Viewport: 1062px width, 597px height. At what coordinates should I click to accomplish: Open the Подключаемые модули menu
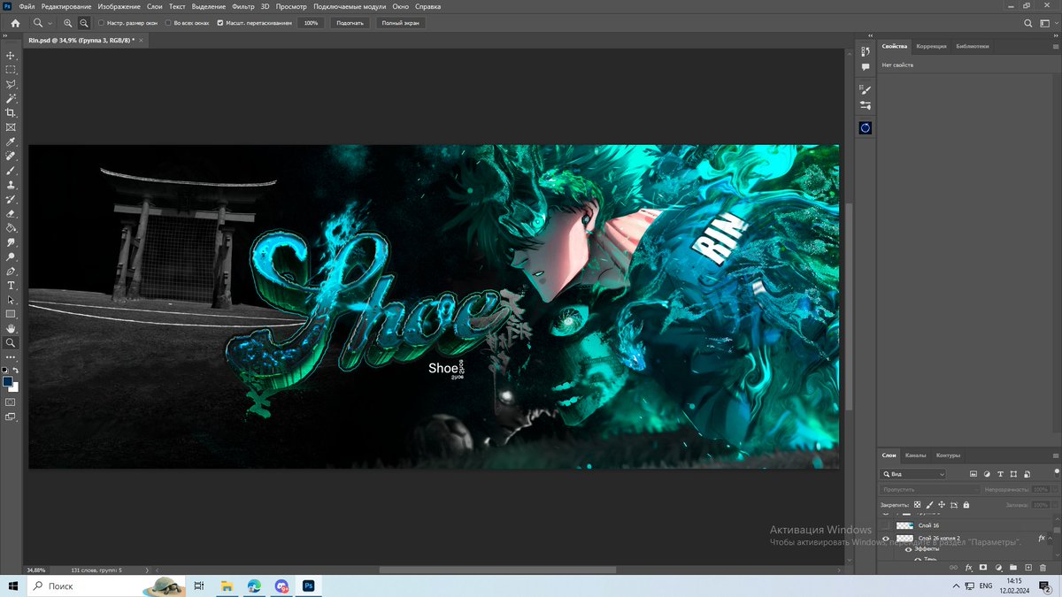[x=349, y=6]
